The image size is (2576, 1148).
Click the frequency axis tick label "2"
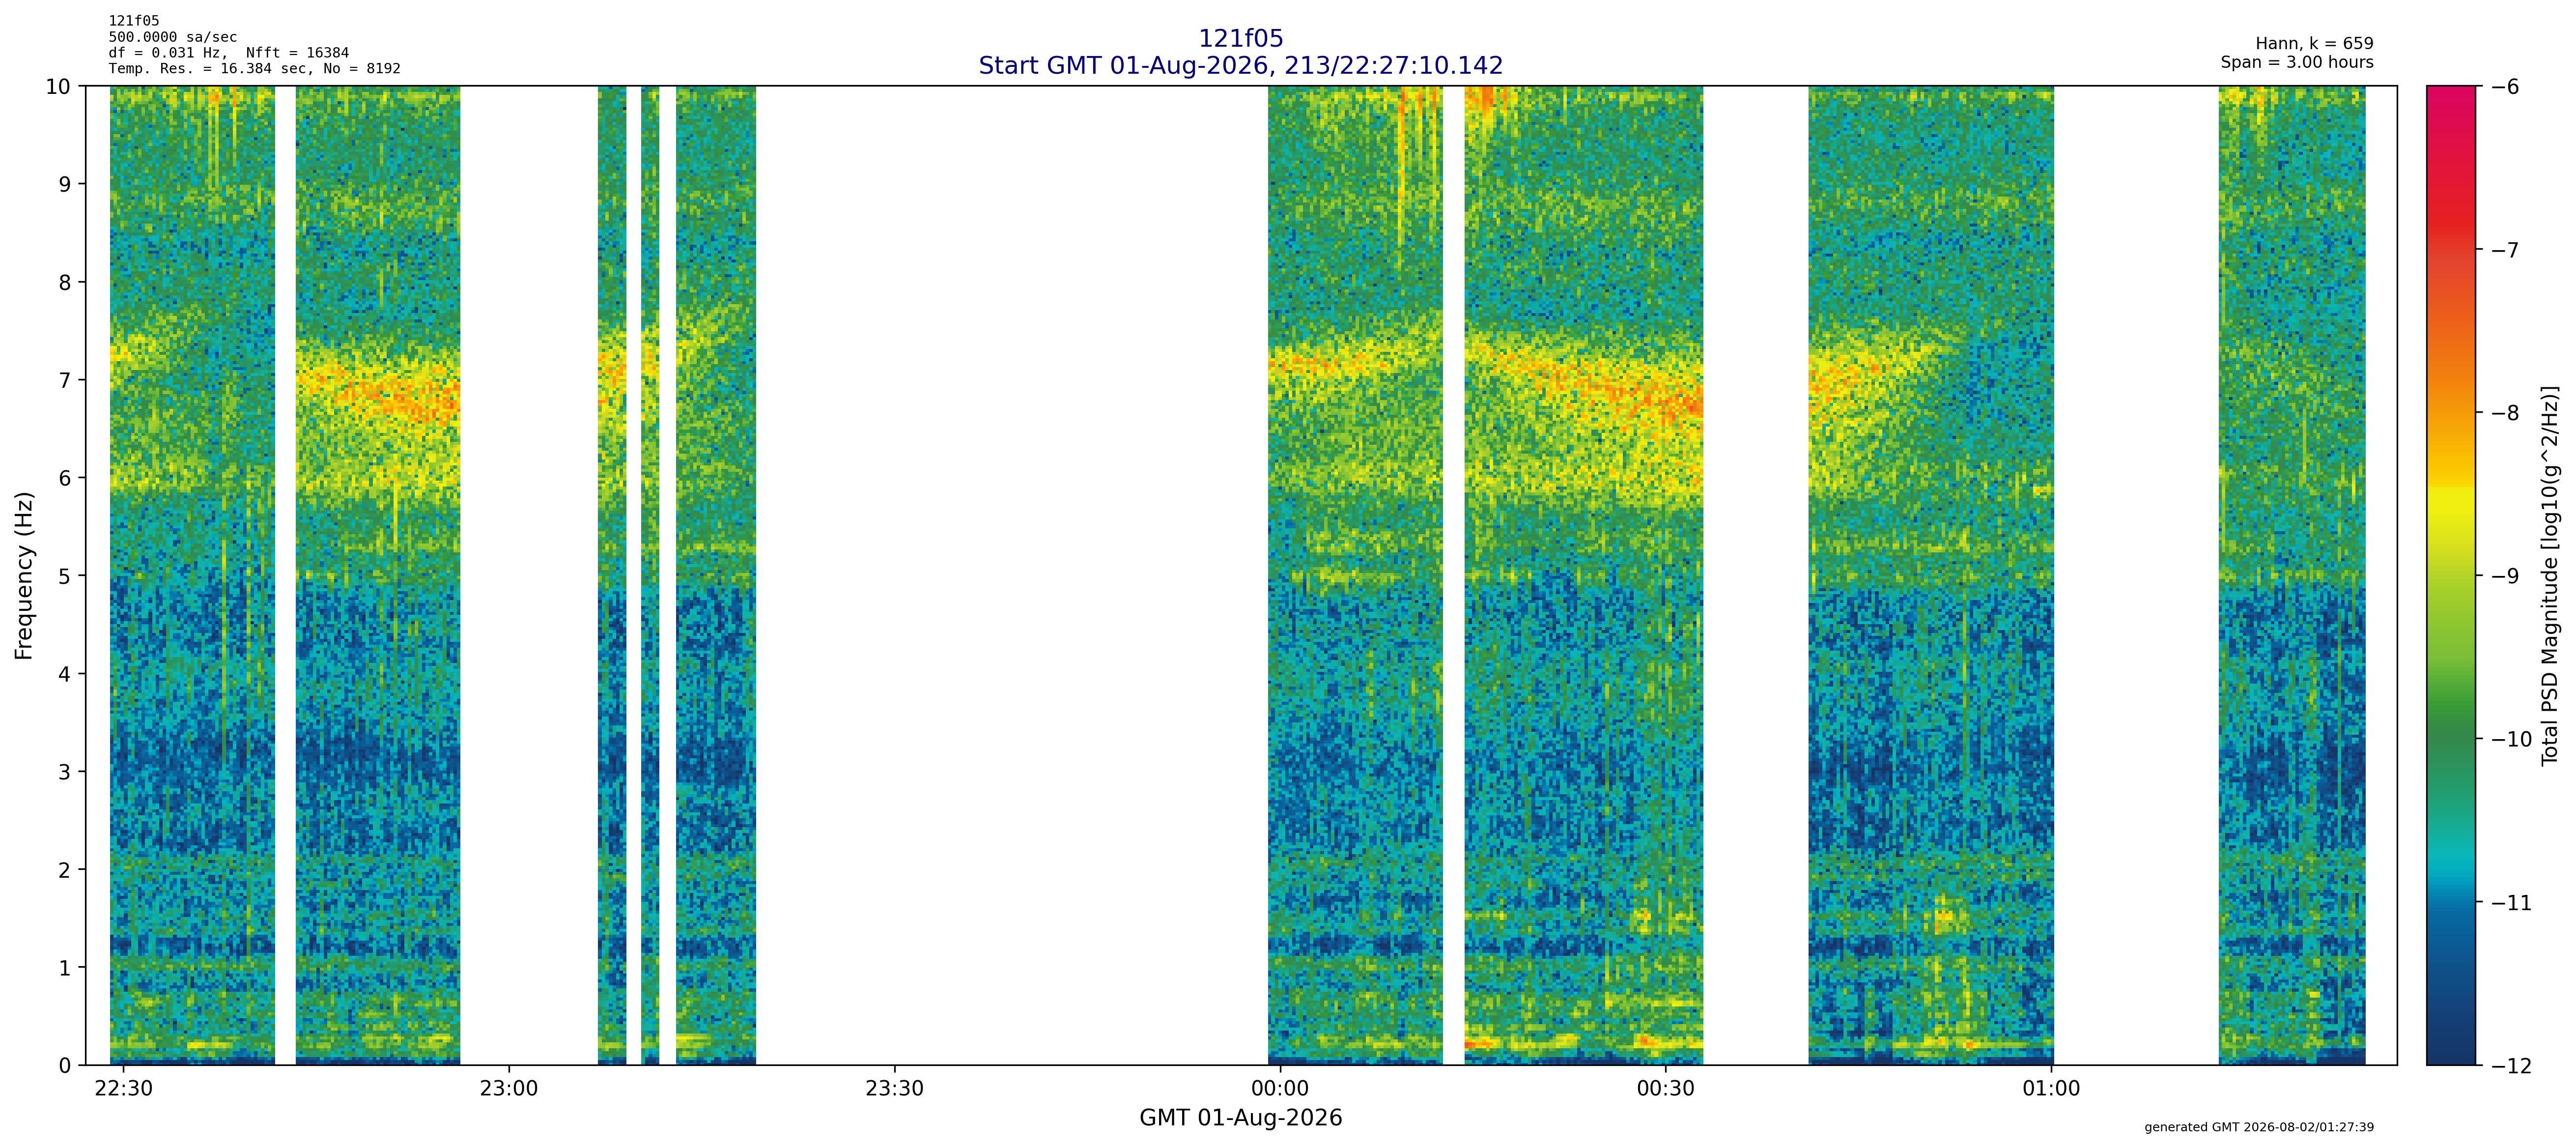[x=66, y=871]
